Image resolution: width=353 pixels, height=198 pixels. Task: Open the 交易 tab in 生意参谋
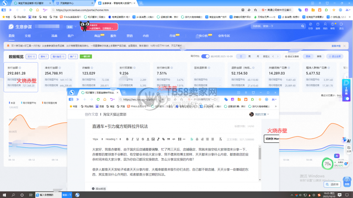tap(28, 36)
